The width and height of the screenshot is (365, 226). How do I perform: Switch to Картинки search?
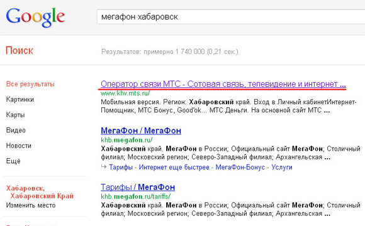click(x=20, y=99)
